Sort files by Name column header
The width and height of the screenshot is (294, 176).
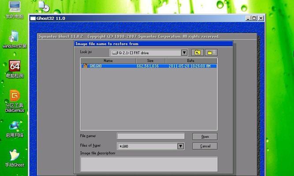point(108,61)
